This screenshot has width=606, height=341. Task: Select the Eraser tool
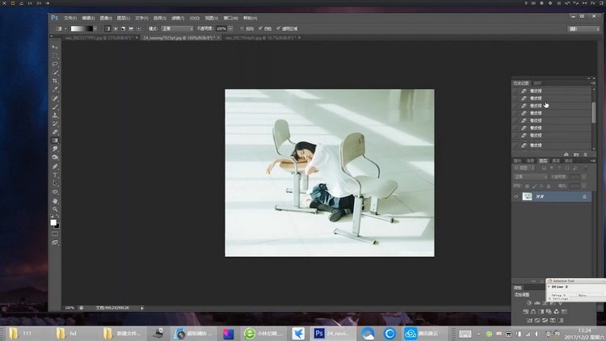(x=55, y=133)
